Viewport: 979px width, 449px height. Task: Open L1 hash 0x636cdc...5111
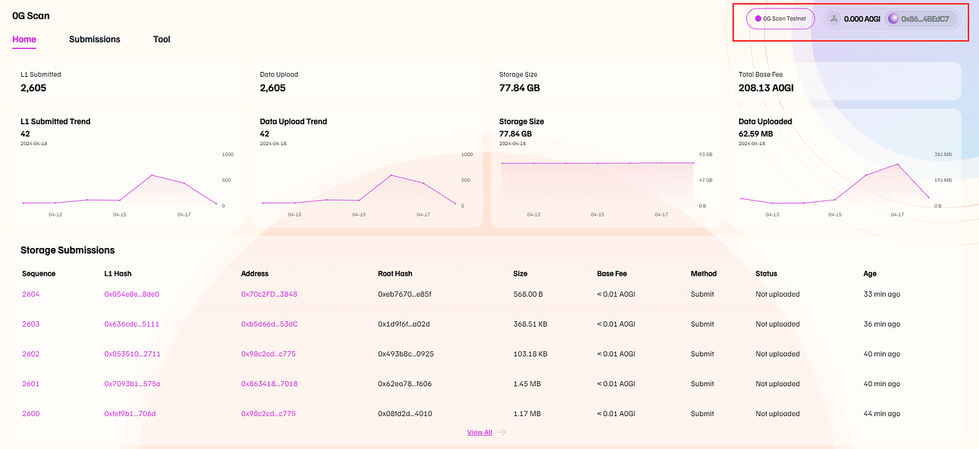[x=131, y=324]
